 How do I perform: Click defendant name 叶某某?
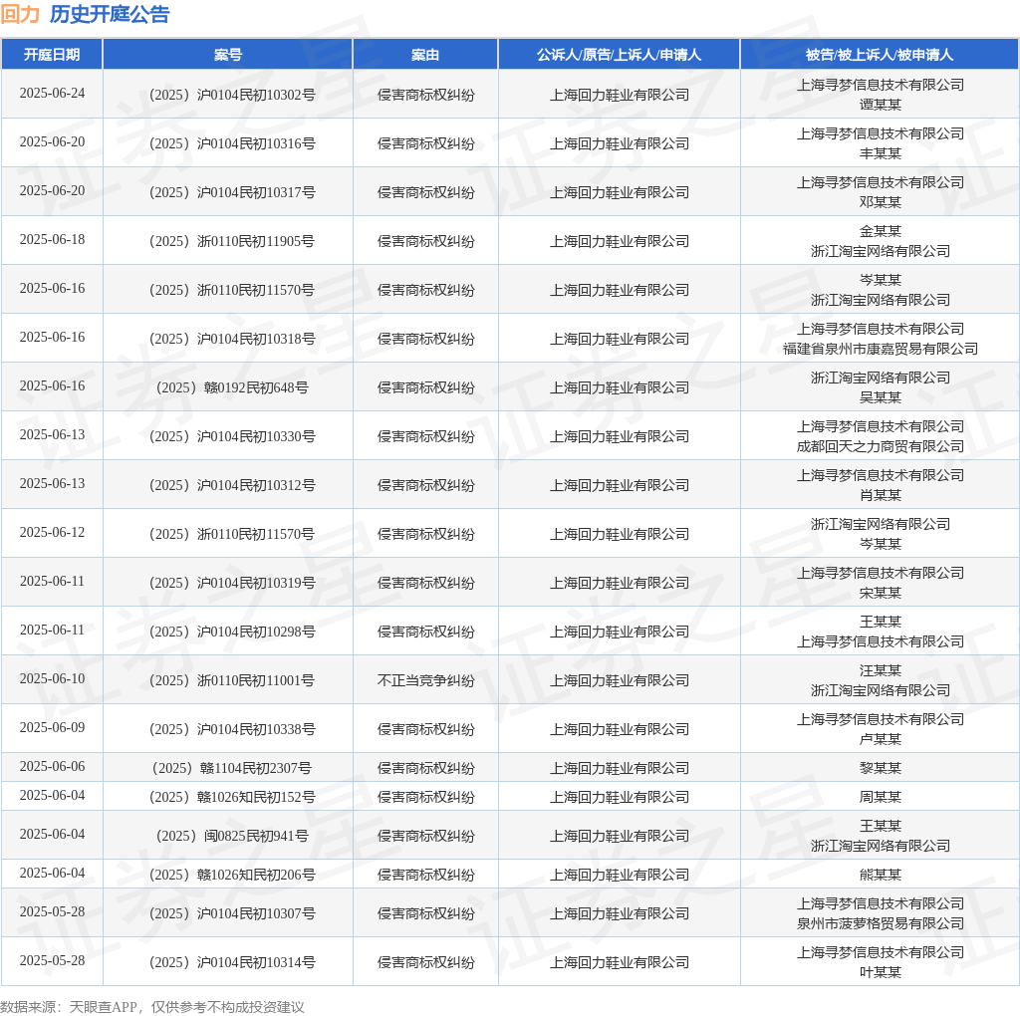click(881, 972)
